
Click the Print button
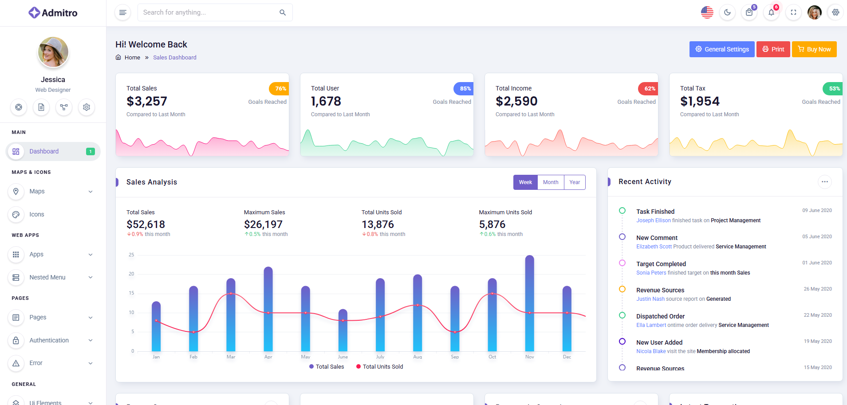click(x=773, y=49)
